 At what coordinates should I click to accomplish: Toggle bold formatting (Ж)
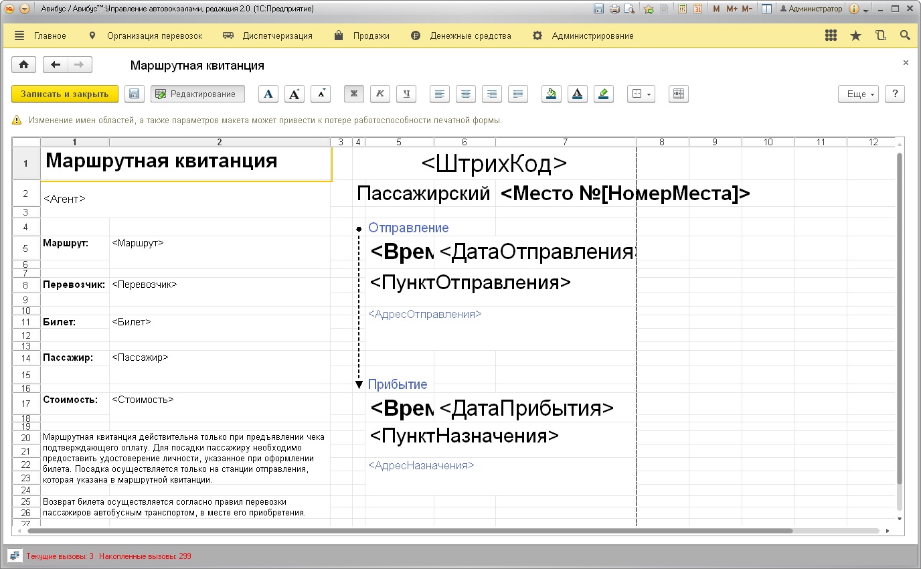(x=354, y=94)
